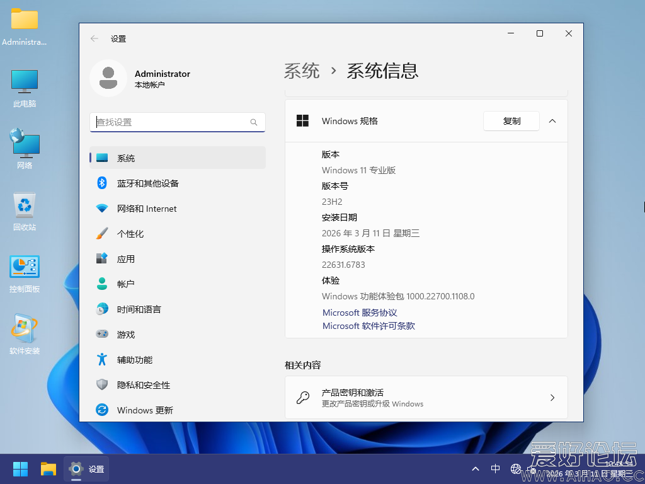
Task: Click the 复制 button
Action: tap(511, 121)
